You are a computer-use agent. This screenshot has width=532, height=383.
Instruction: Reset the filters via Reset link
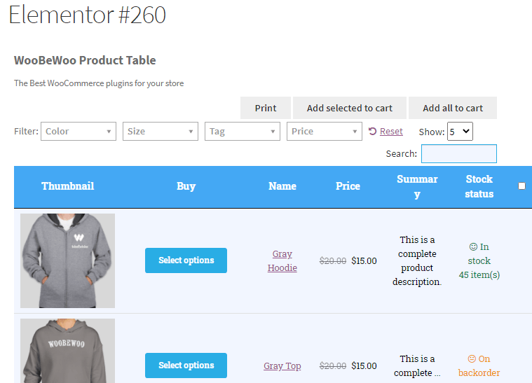pyautogui.click(x=391, y=131)
